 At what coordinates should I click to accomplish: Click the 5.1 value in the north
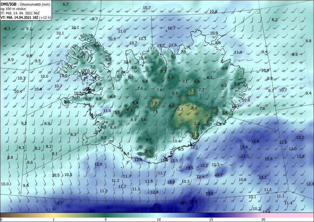[173, 57]
